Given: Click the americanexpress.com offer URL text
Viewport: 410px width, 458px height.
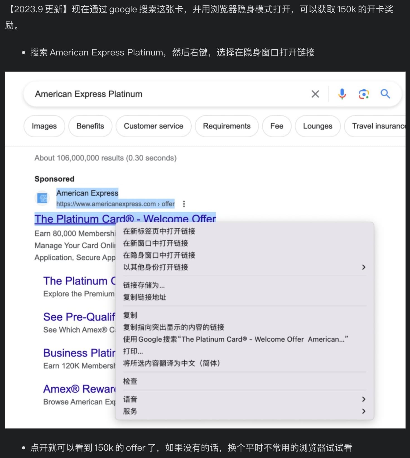Looking at the screenshot, I should point(115,204).
